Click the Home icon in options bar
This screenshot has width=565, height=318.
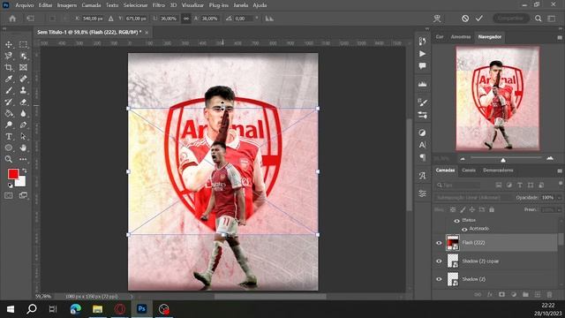(12, 19)
